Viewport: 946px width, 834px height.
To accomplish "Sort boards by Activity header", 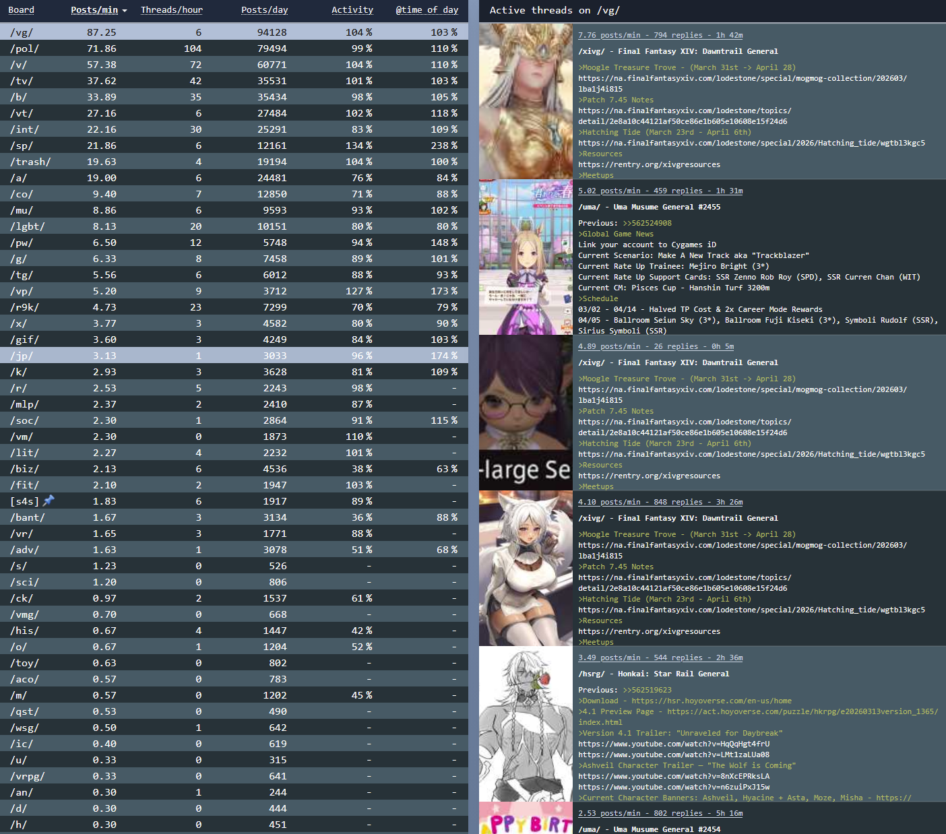I will coord(352,10).
